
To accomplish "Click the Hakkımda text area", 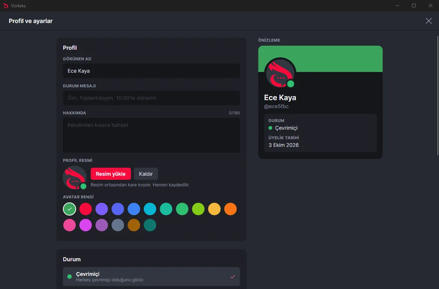I will coord(151,135).
